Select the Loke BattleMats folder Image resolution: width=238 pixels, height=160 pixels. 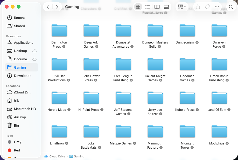pos(91,131)
